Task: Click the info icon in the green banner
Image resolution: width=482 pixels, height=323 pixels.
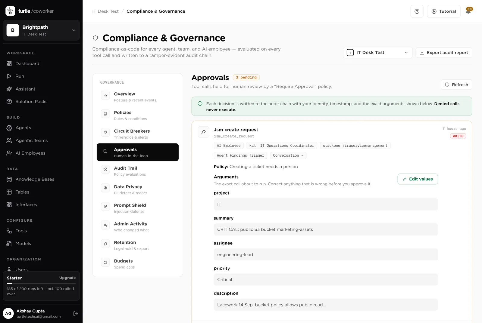Action: click(x=200, y=103)
